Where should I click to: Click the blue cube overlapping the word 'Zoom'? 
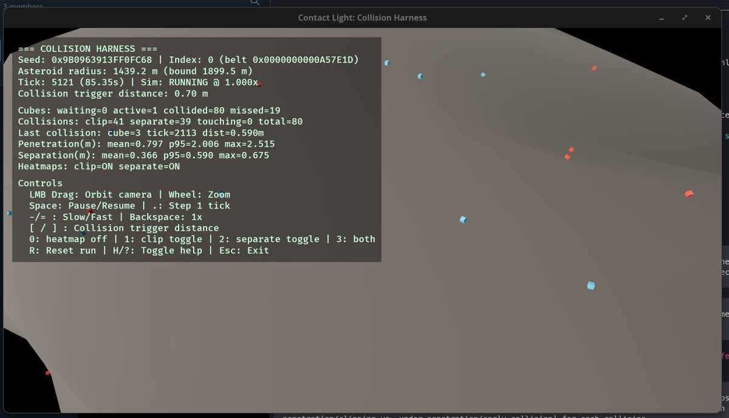[222, 194]
